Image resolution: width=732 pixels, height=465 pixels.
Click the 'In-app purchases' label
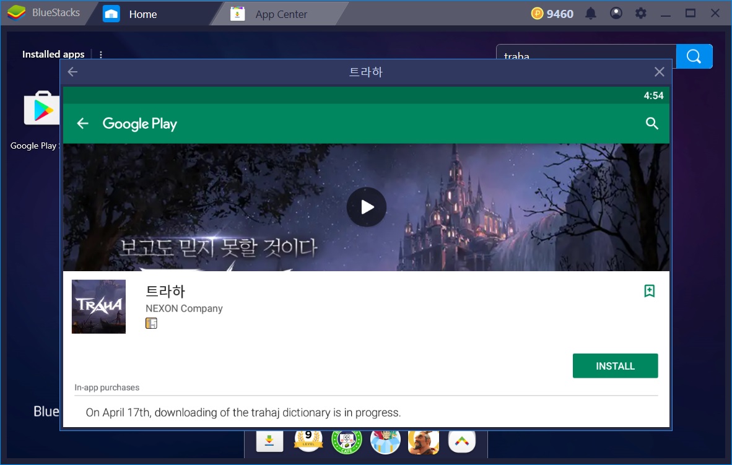point(107,388)
